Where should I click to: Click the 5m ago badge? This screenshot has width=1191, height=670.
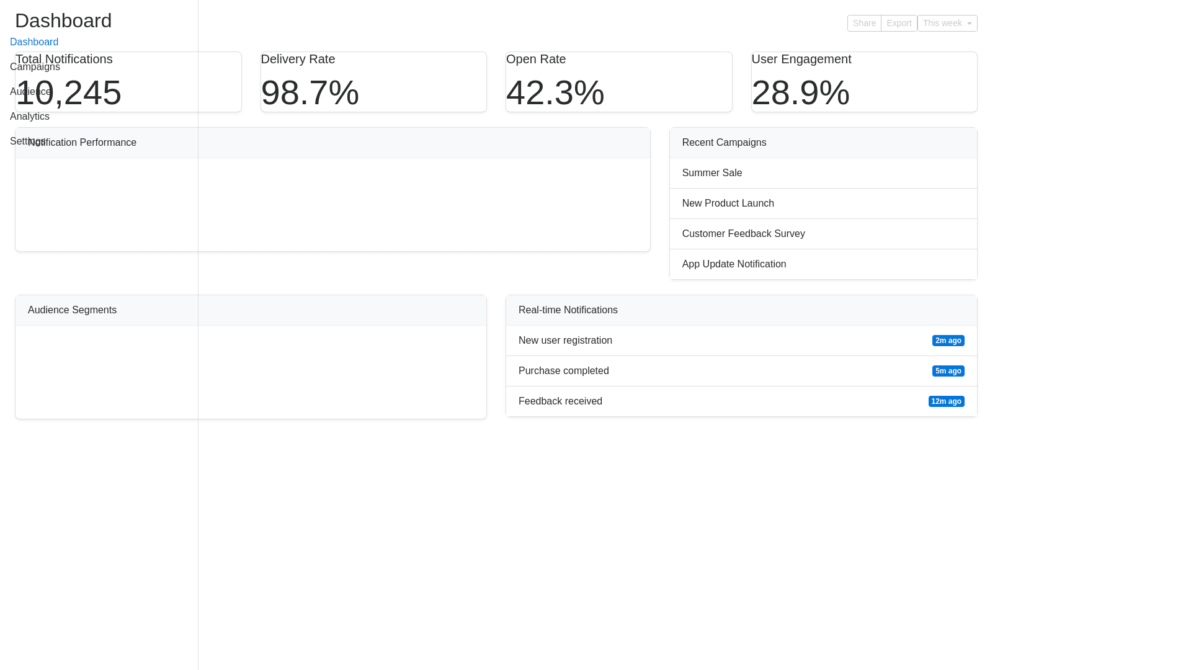(x=948, y=371)
